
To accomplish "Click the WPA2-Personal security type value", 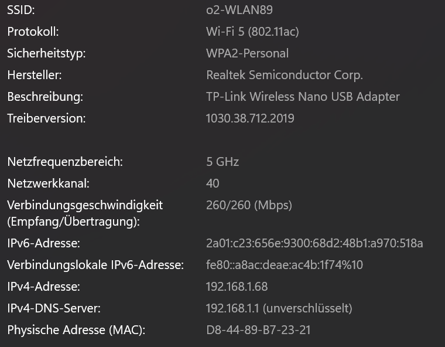I will pyautogui.click(x=247, y=53).
